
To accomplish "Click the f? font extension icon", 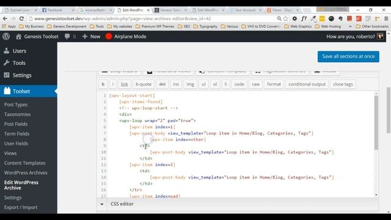I will click(304, 18).
